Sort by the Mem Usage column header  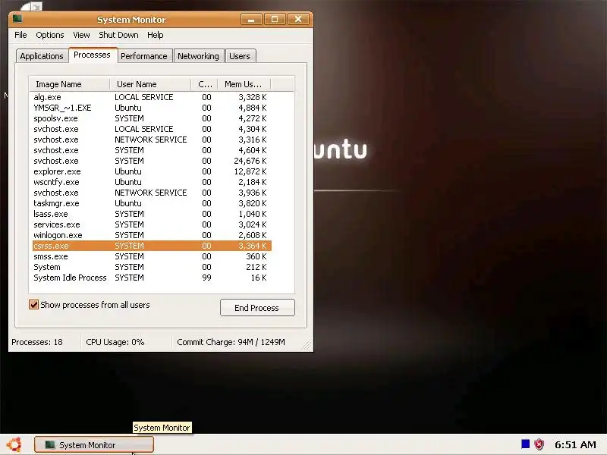point(244,84)
